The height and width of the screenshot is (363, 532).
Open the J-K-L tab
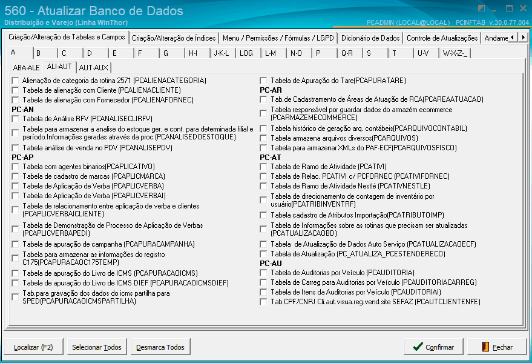[x=223, y=53]
